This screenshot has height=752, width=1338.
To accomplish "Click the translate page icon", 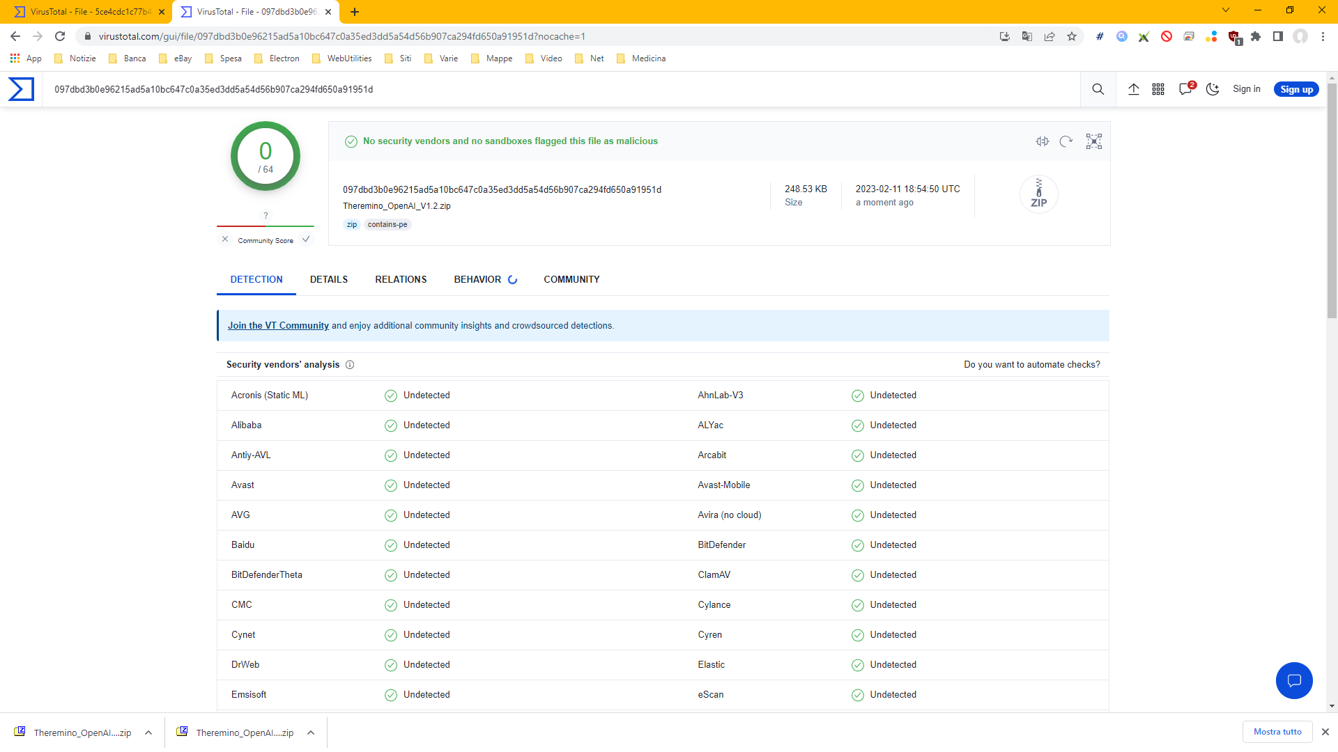I will 1027,36.
